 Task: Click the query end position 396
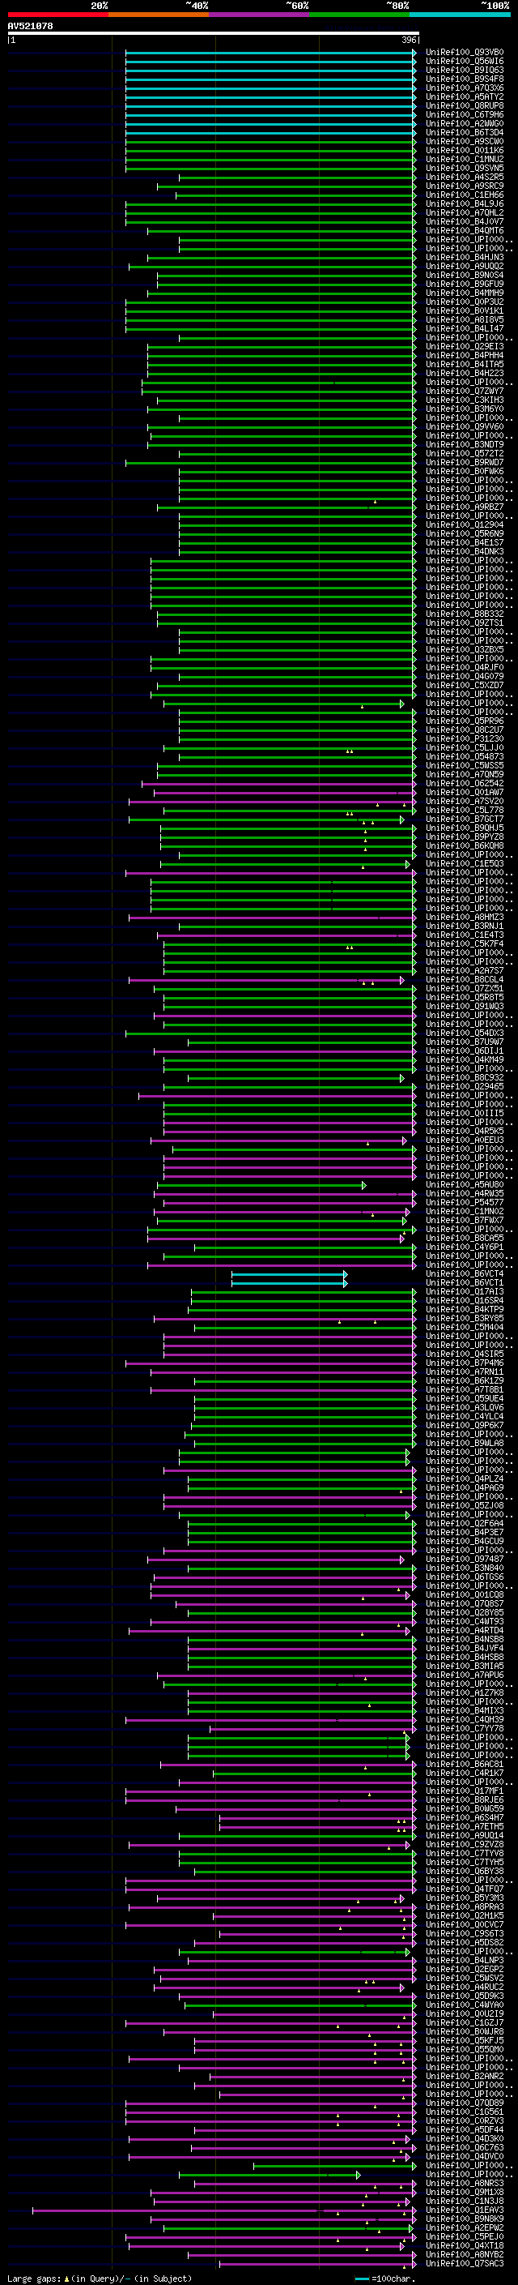point(408,40)
